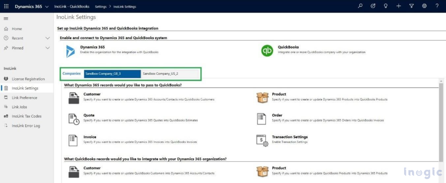Click the InoLink Settings sidebar icon
446x183 pixels.
pyautogui.click(x=6, y=88)
